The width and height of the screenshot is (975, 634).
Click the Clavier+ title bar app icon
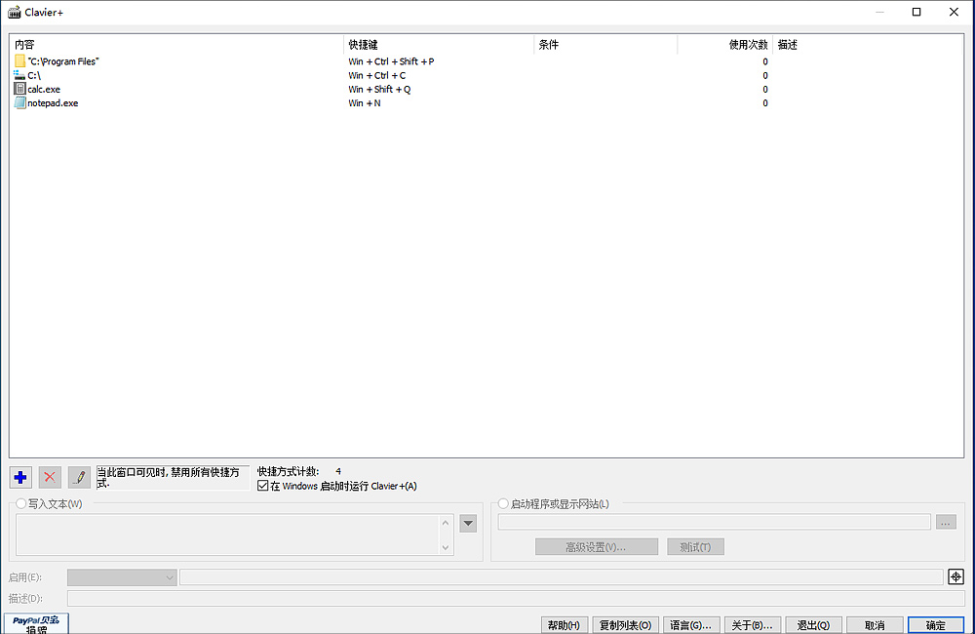coord(14,12)
